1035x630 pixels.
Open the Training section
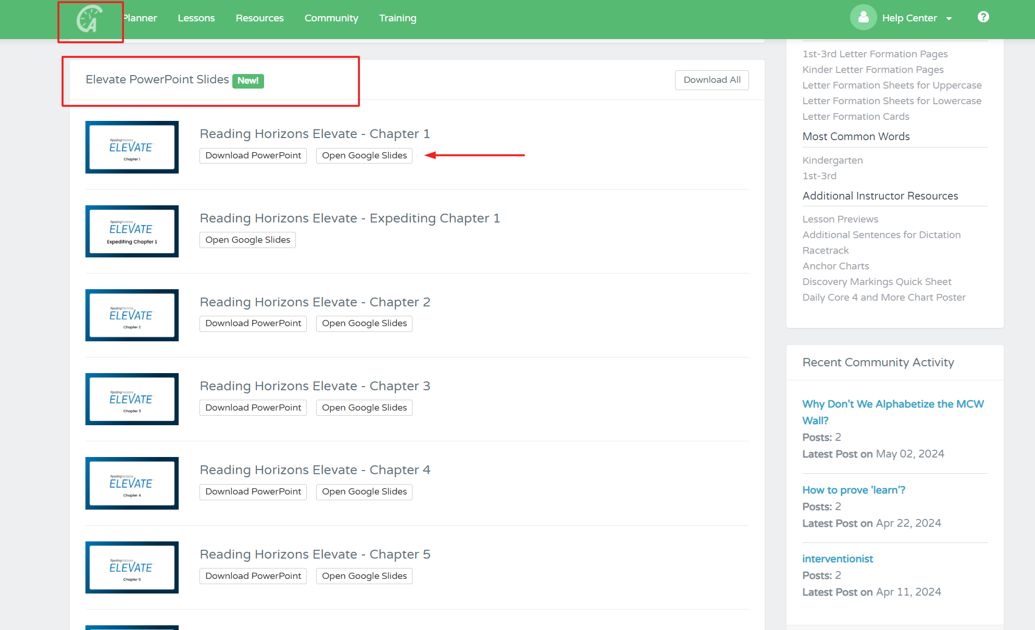coord(397,18)
